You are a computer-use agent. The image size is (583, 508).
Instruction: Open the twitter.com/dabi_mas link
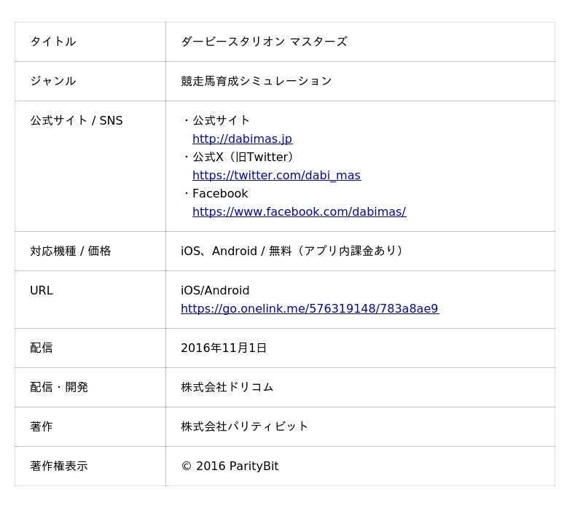tap(276, 175)
